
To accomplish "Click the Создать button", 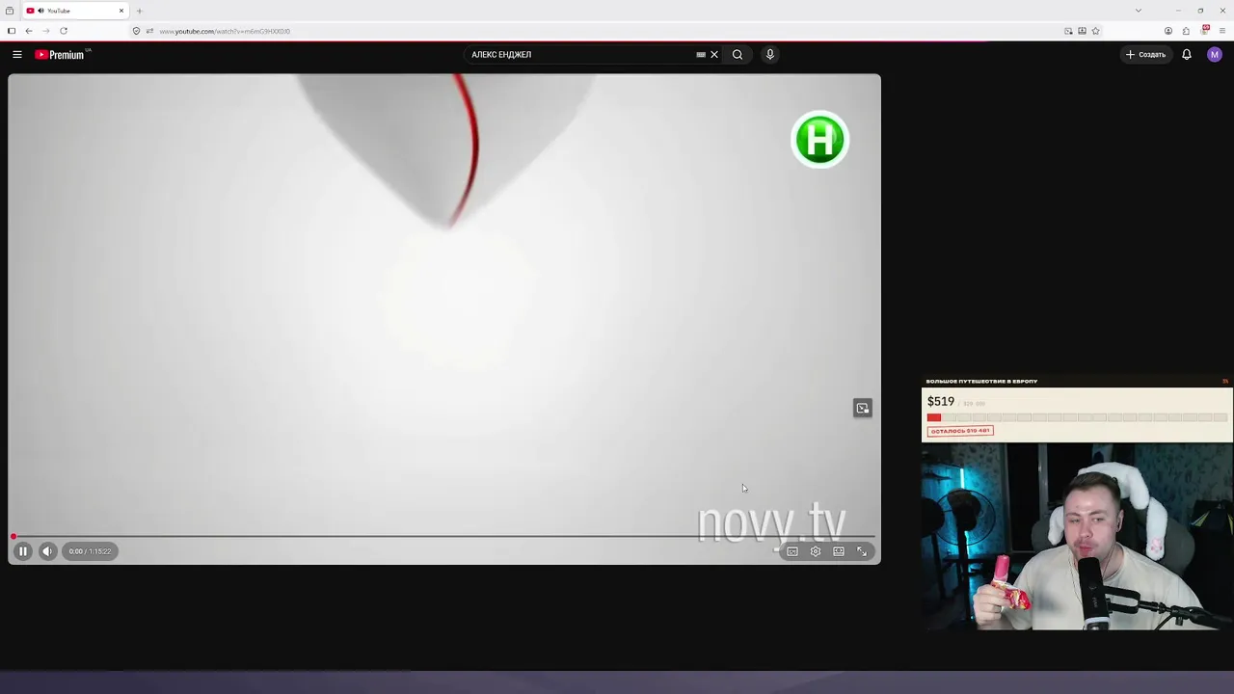I will (x=1145, y=55).
